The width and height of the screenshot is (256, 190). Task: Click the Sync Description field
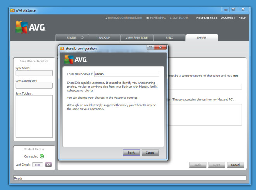coord(34,86)
